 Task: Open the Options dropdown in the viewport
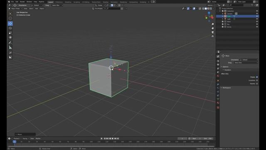click(211, 5)
